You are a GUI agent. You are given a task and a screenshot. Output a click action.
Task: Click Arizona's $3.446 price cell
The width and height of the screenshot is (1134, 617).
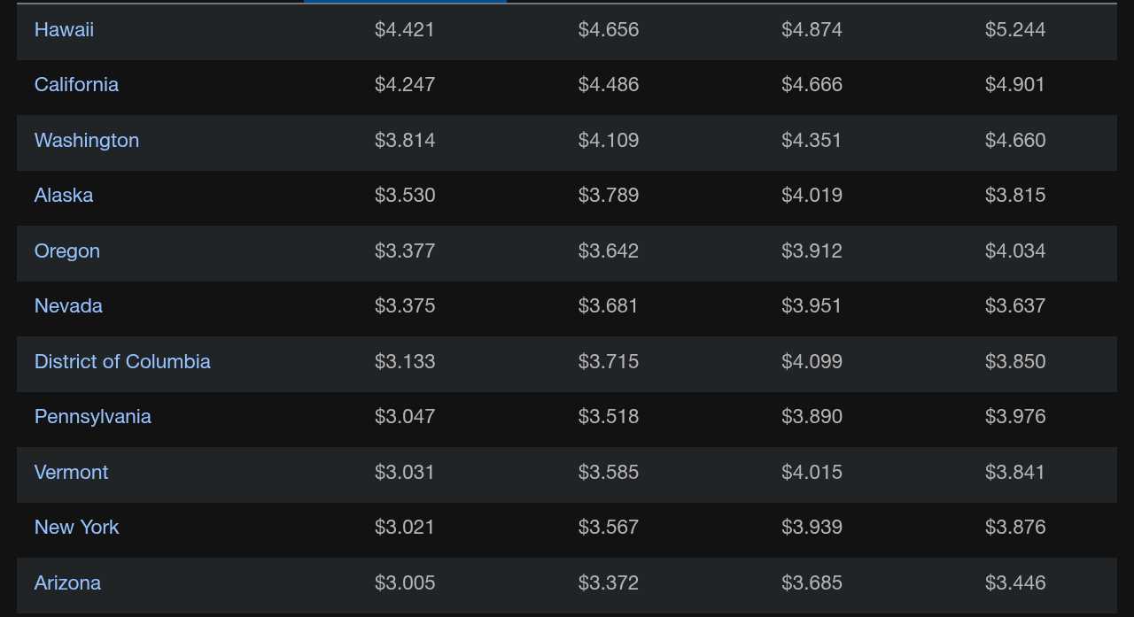pyautogui.click(x=1015, y=583)
